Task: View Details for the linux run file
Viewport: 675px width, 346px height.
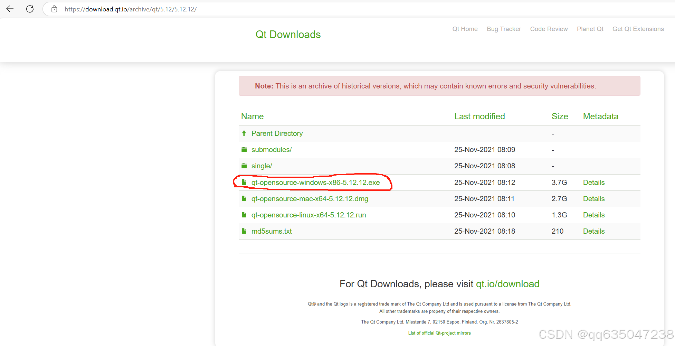Action: coord(594,215)
